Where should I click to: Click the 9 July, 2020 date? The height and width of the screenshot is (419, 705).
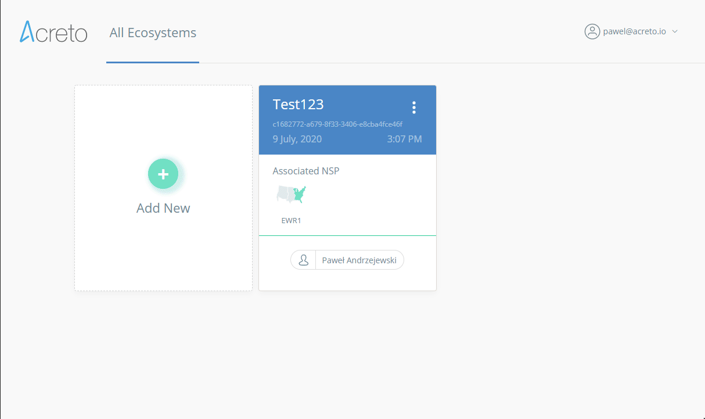tap(297, 139)
